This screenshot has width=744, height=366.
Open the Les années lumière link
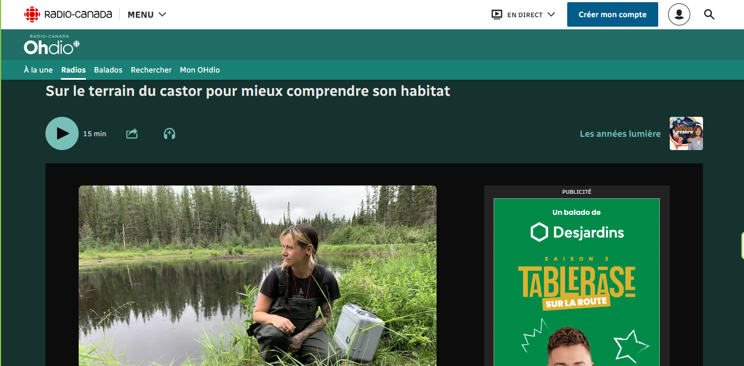[x=620, y=133]
